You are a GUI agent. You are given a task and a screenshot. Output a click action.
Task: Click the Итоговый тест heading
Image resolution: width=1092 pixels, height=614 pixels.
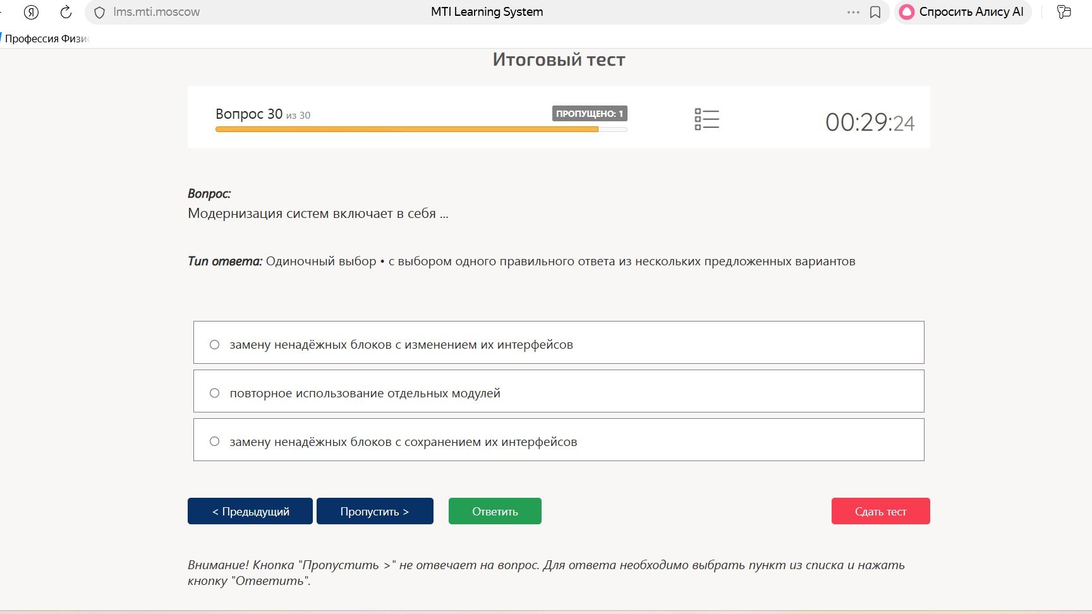[559, 59]
